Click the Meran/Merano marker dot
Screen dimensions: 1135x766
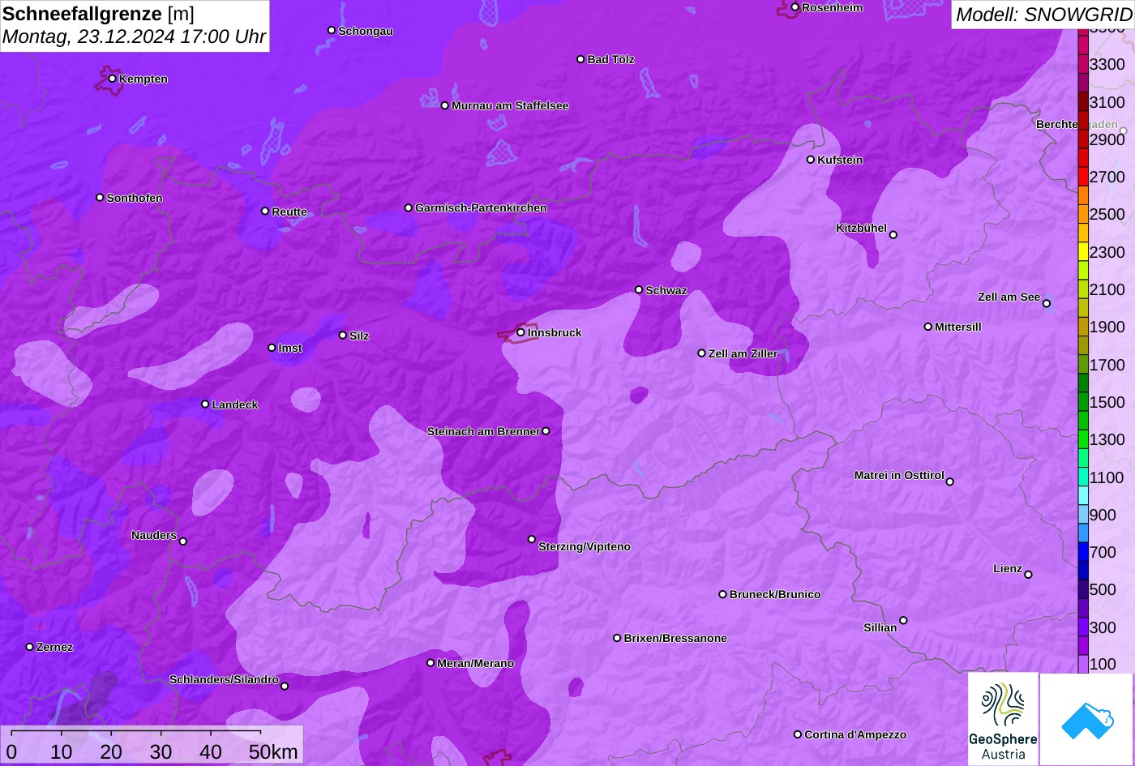click(x=430, y=663)
